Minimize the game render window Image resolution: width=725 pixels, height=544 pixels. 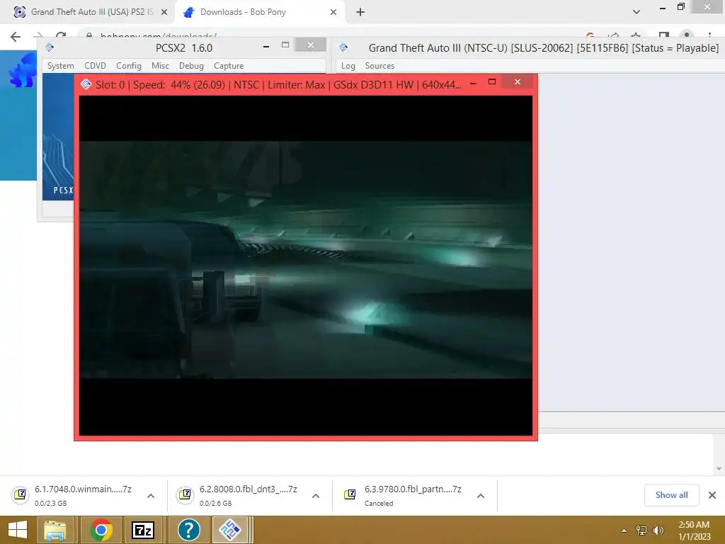(473, 84)
